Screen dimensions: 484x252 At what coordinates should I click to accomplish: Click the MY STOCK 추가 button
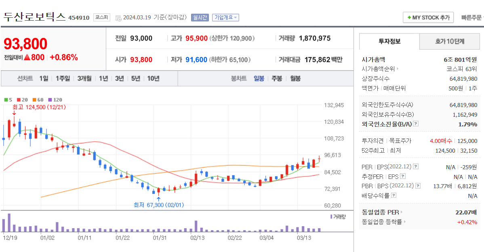[x=428, y=18]
